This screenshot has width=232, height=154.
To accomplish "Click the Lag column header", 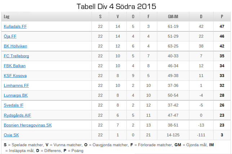I will tap(6, 17).
